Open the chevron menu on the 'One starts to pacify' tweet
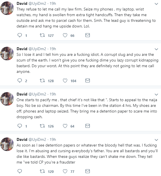This screenshot has height=176, width=161. 156,95
